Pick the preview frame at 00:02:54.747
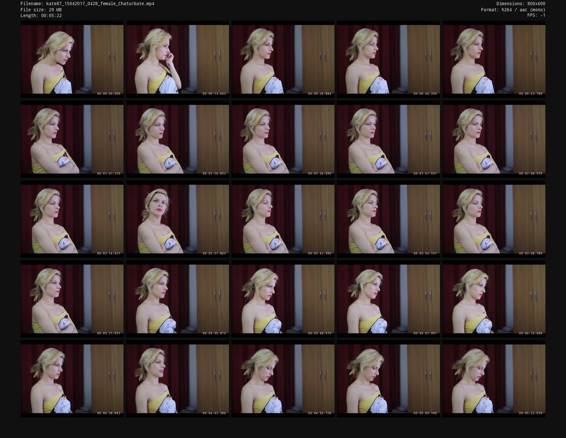 (388, 219)
